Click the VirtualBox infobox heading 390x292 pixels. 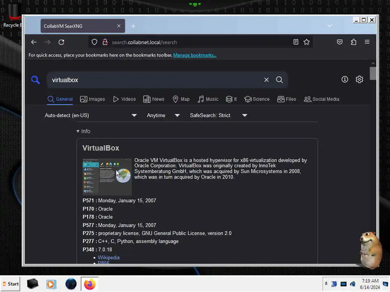[x=101, y=148]
